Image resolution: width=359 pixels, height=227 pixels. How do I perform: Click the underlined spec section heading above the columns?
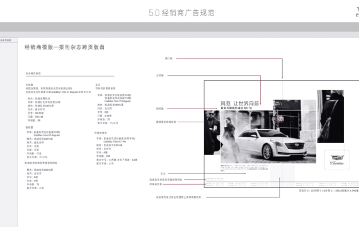(33, 73)
